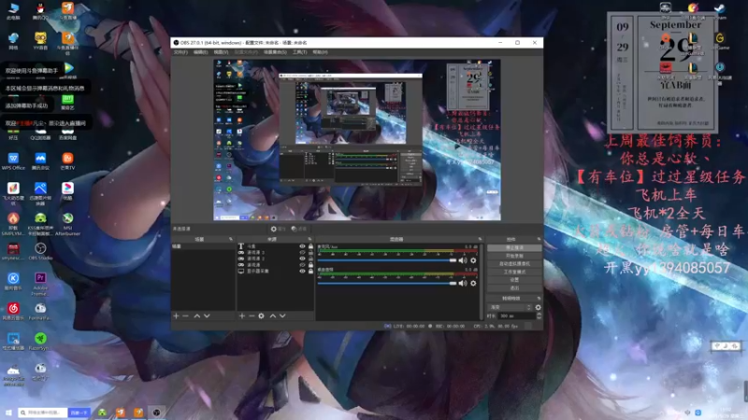Move scene up arrow icon

point(196,315)
